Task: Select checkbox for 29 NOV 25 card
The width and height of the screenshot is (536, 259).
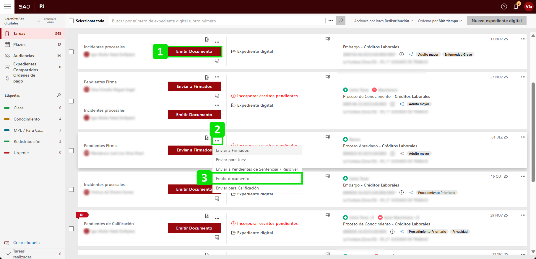Action: pos(71,229)
